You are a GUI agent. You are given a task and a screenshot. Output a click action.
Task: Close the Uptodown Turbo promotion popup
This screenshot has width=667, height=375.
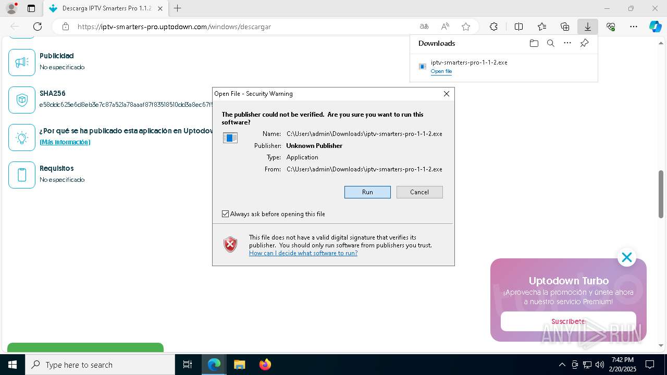pos(626,257)
